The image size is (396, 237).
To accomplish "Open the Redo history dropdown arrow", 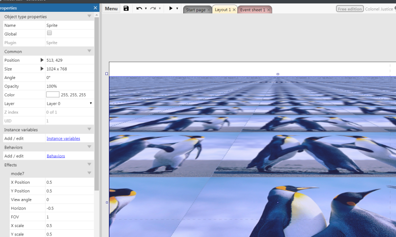I will tap(159, 8).
